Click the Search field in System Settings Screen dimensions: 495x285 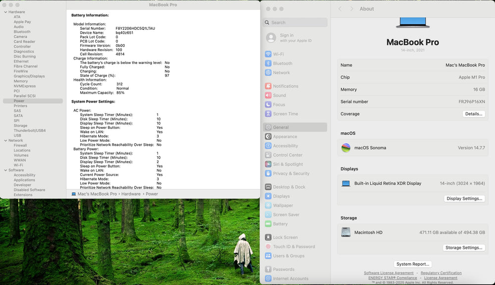pyautogui.click(x=295, y=22)
